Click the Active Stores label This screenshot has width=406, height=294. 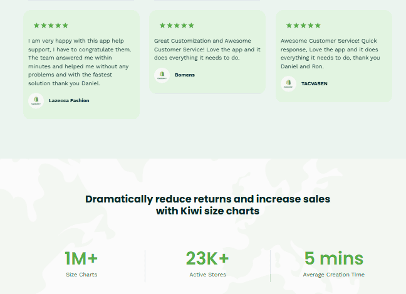207,275
